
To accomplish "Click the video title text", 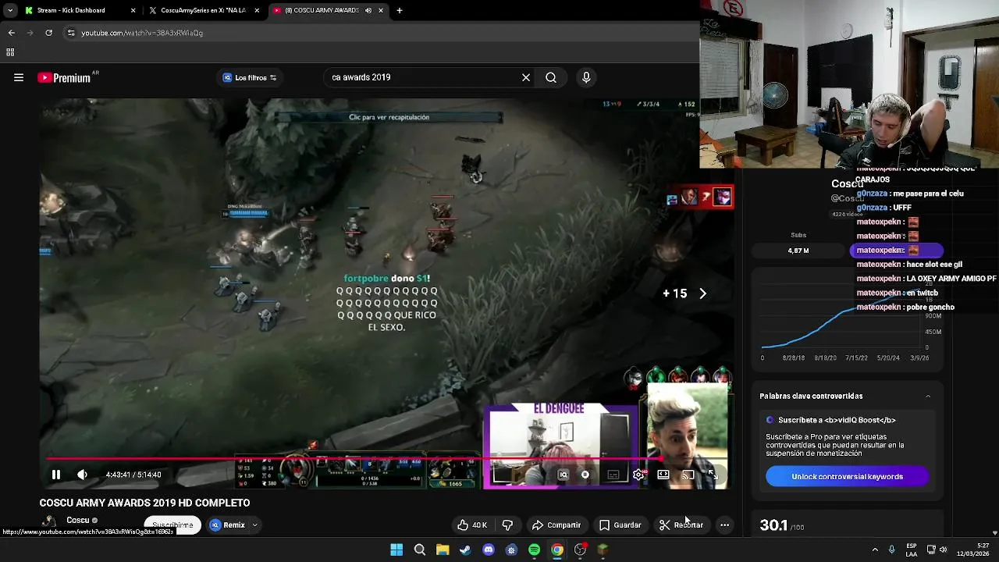I will (145, 503).
